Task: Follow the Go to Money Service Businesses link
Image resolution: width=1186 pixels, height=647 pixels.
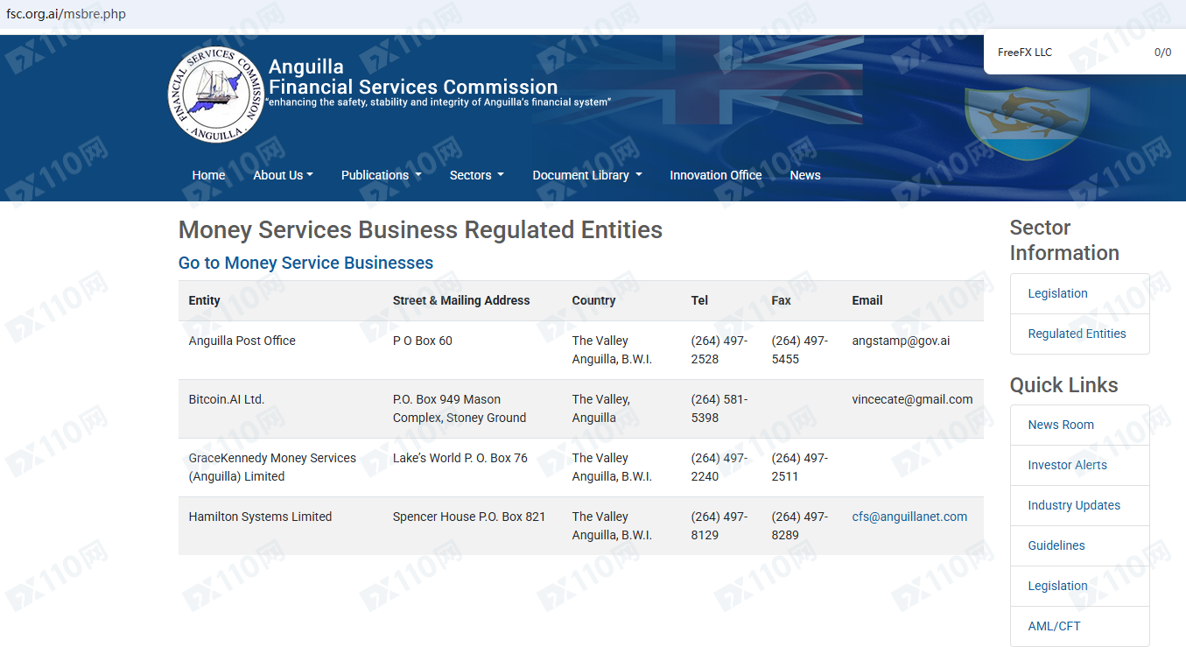Action: point(305,263)
